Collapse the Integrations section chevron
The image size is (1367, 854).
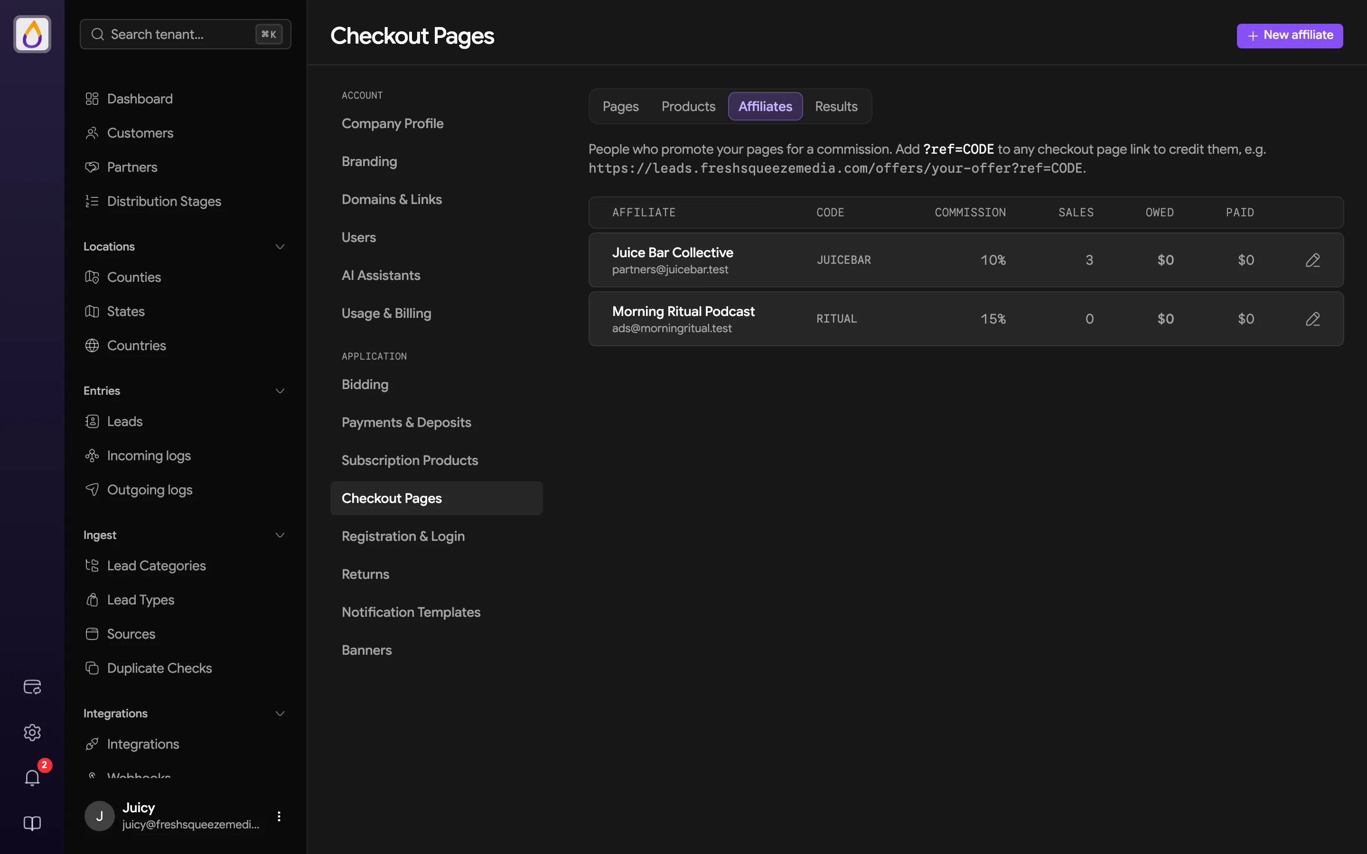tap(280, 714)
